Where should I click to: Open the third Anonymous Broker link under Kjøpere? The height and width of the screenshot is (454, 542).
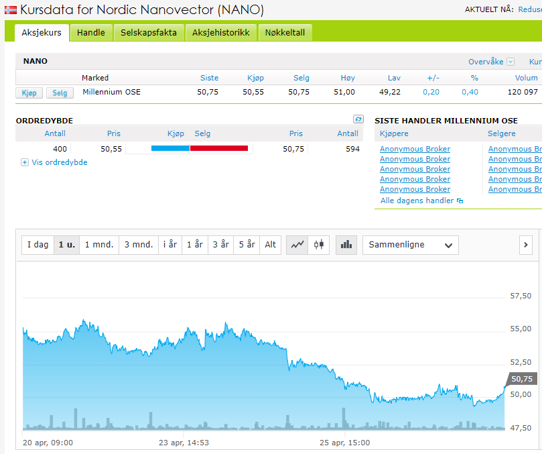click(415, 169)
